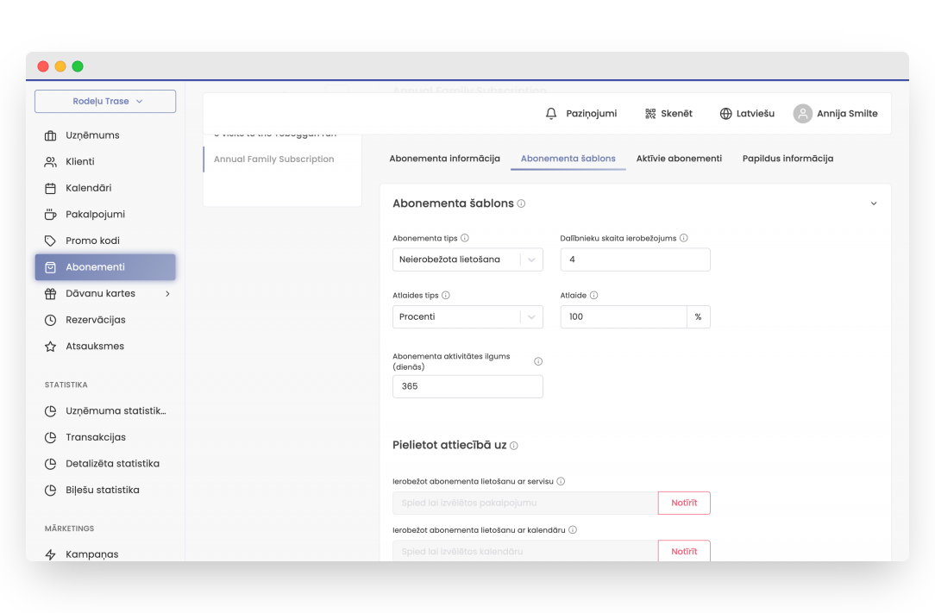This screenshot has width=935, height=613.
Task: Switch to the Abonementa informācija tab
Action: click(x=444, y=159)
